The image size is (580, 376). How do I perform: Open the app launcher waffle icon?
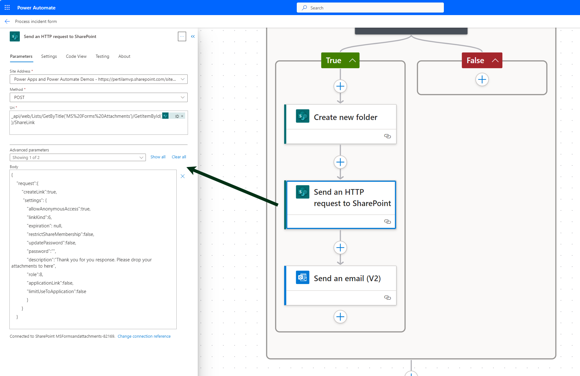coord(7,8)
